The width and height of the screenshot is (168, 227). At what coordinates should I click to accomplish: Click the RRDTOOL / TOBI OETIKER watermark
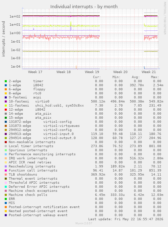165,18
